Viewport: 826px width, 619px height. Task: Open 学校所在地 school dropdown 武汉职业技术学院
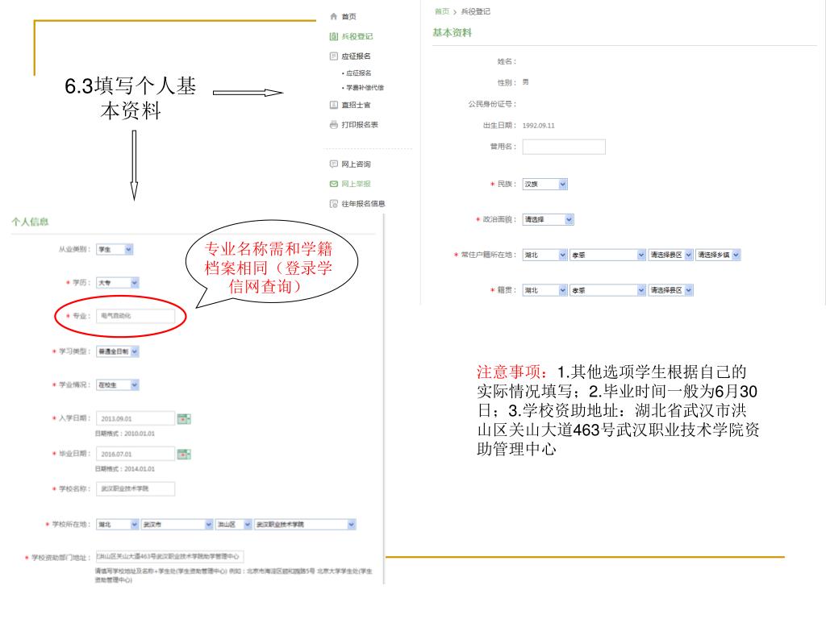click(305, 524)
